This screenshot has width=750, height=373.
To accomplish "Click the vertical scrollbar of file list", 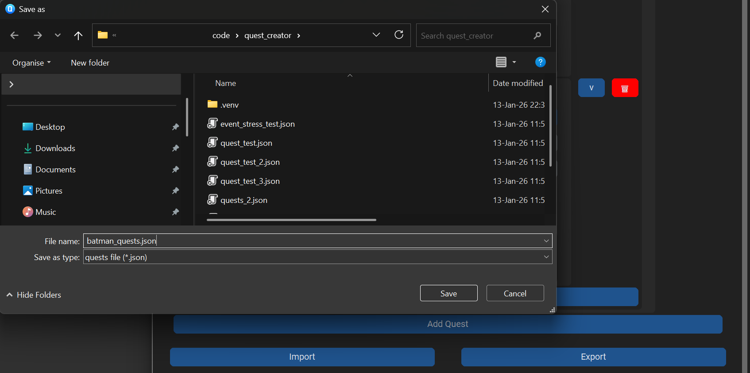I will click(550, 126).
